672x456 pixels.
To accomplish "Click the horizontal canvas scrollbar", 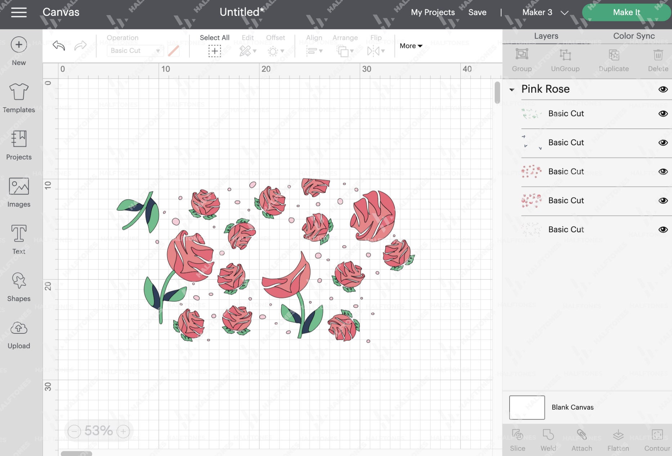I will click(x=76, y=453).
